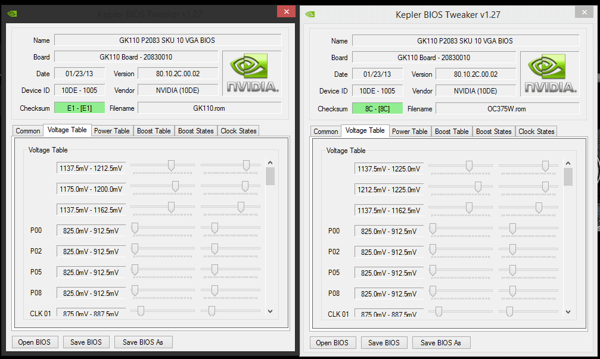This screenshot has width=600, height=359.
Task: Click P00 min voltage slider in left window
Action: (135, 228)
